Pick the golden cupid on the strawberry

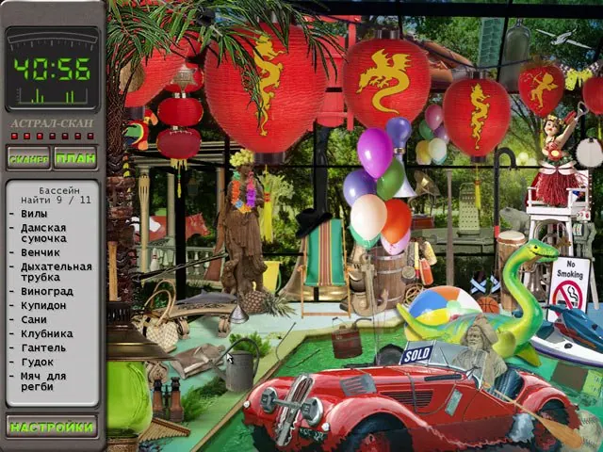click(x=543, y=90)
